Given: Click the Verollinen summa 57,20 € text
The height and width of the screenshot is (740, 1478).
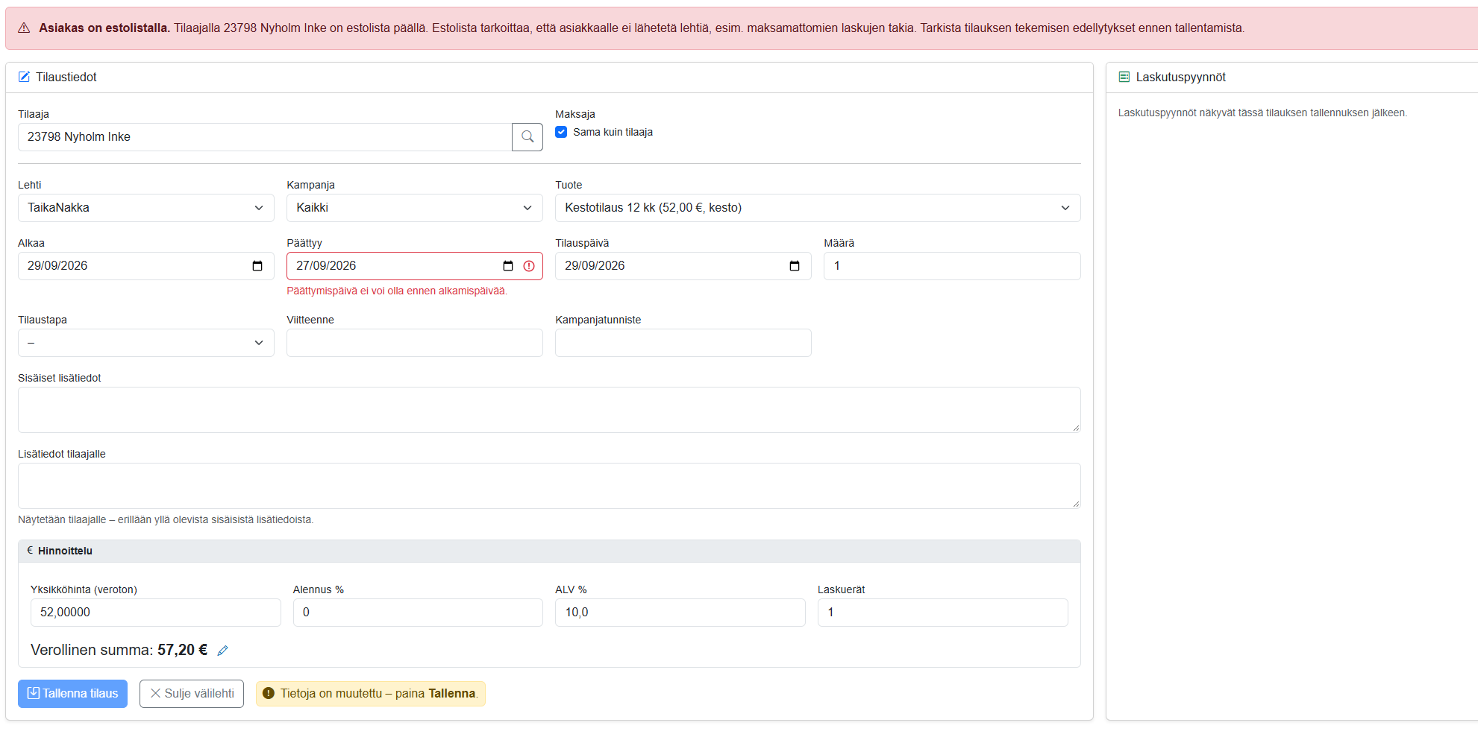Looking at the screenshot, I should pos(119,651).
